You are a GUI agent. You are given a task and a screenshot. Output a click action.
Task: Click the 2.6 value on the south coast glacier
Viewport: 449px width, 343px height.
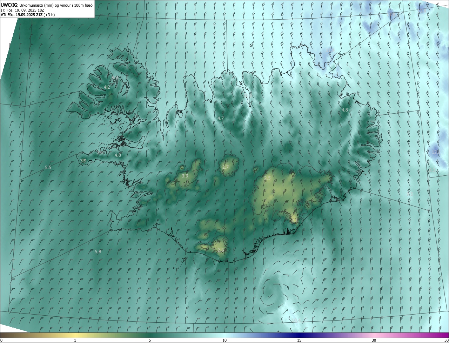(221, 250)
